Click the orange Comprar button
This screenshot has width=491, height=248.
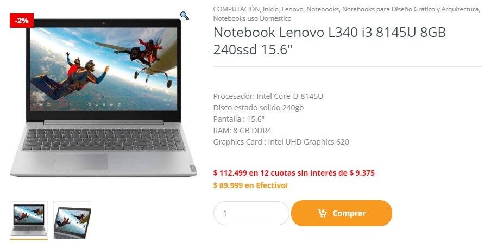[x=341, y=213]
